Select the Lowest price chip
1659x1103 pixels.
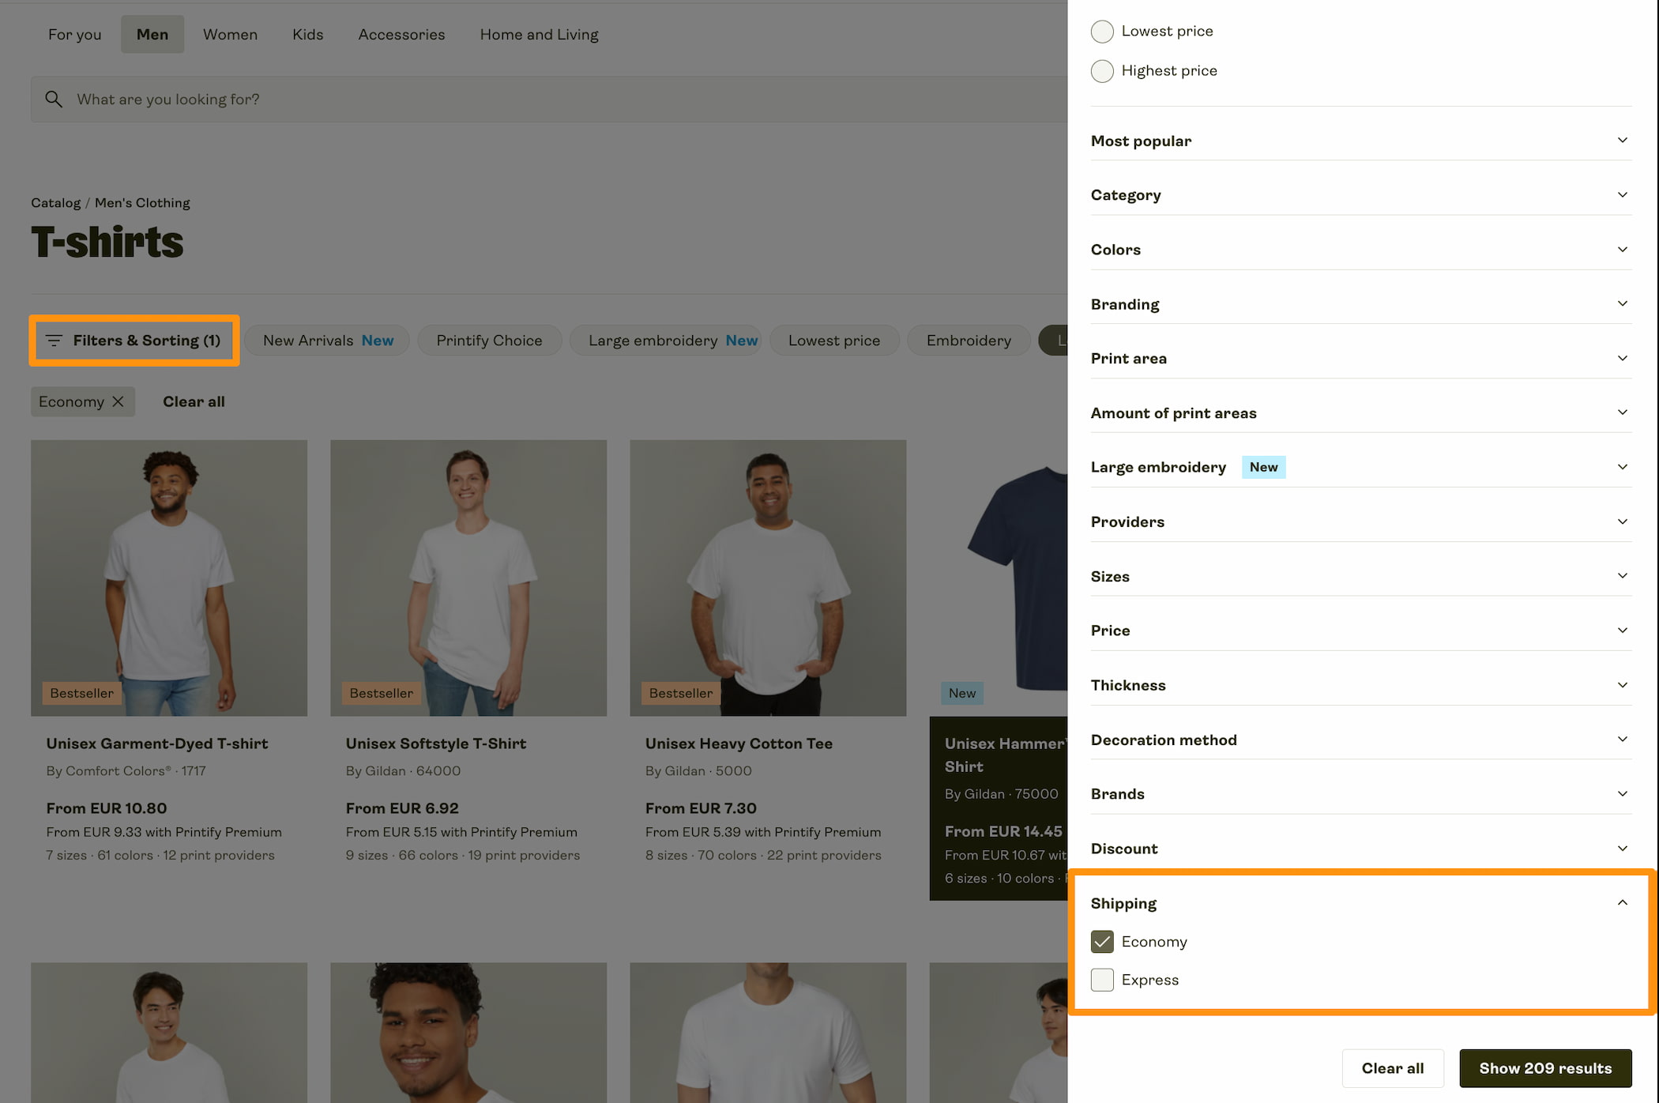834,341
